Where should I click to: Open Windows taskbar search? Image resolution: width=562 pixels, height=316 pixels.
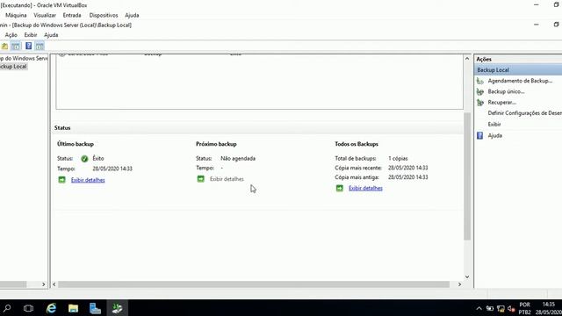click(7, 308)
